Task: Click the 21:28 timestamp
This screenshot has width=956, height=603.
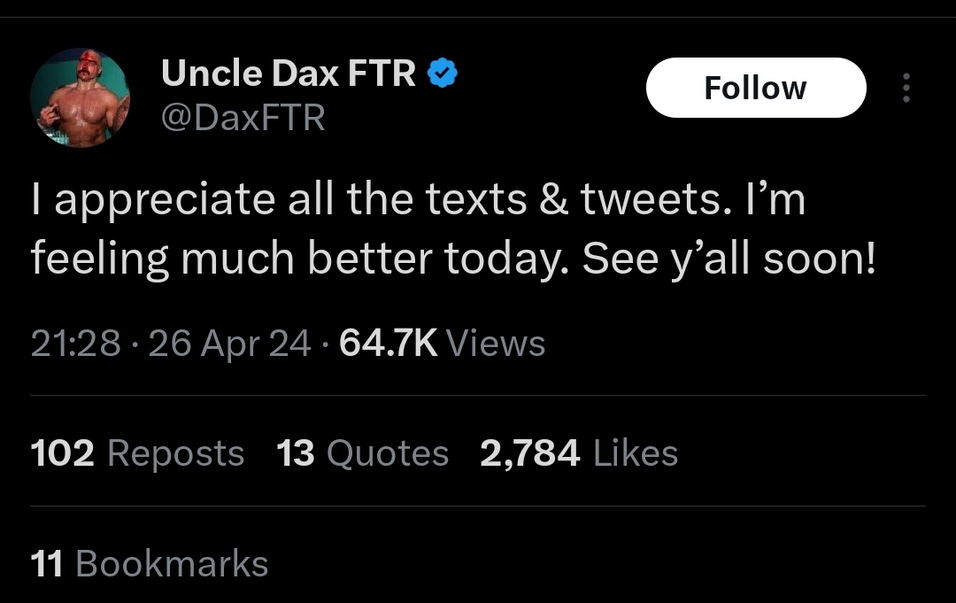Action: click(75, 344)
